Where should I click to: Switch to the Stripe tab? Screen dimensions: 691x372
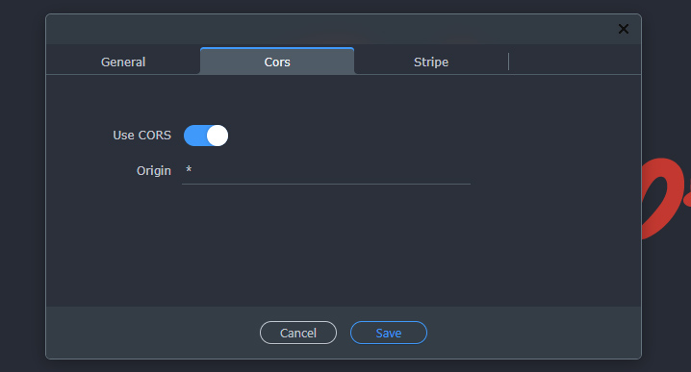click(x=431, y=62)
